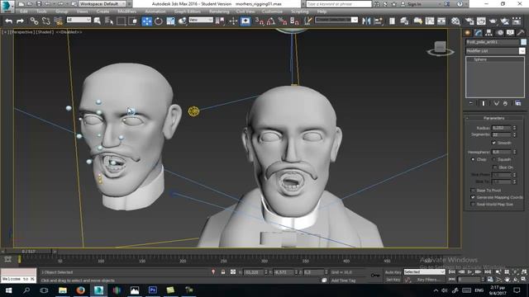
Task: Open the key filter Selected dropdown
Action: (x=424, y=272)
